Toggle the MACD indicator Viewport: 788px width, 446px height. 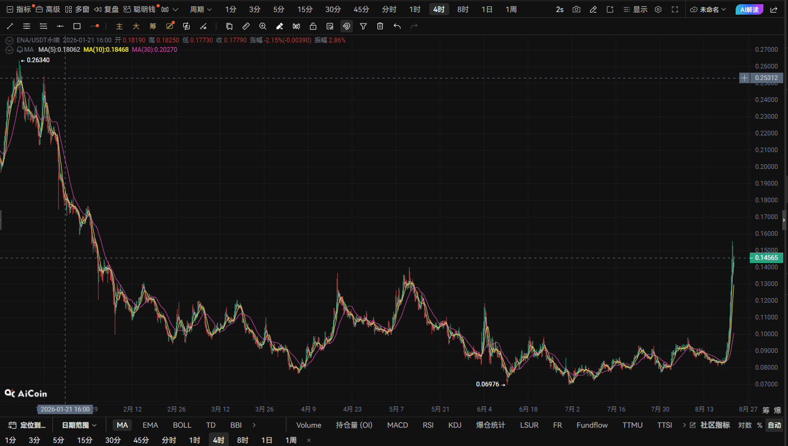(x=397, y=425)
